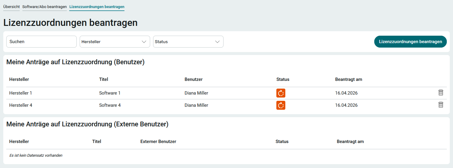
Task: Switch to the Übersicht tab
Action: pos(11,7)
